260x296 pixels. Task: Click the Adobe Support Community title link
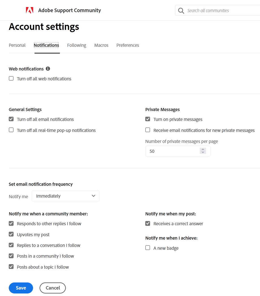tap(70, 10)
